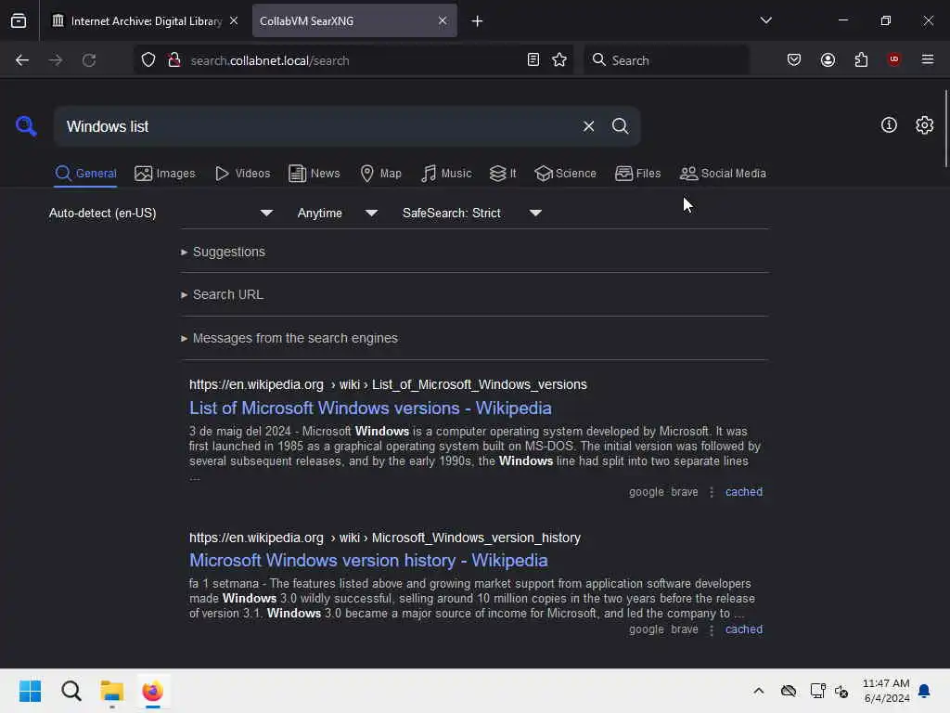Bookmark this page with star icon
Screen dimensions: 950x713
[x=559, y=59]
